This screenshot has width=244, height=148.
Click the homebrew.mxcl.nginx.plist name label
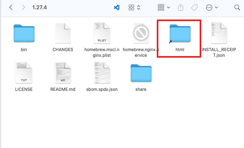click(102, 52)
